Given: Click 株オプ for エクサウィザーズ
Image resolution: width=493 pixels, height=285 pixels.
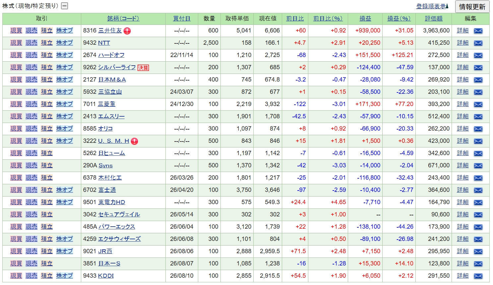Looking at the screenshot, I should click(x=64, y=239).
